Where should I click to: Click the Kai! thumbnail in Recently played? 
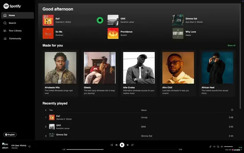[x=52, y=117]
